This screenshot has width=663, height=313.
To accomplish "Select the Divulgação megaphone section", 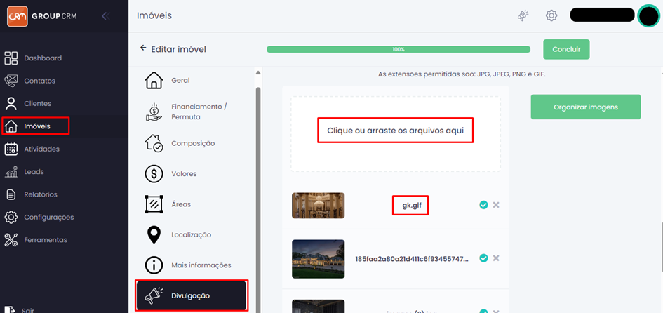I will click(192, 295).
